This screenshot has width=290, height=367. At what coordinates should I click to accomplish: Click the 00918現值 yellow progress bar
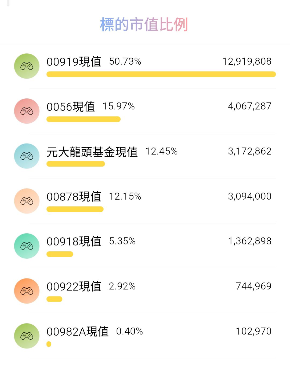pos(60,254)
